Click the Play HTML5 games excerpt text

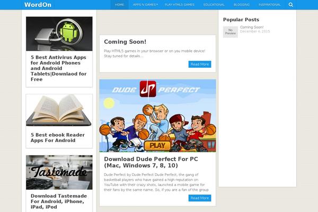coord(155,54)
